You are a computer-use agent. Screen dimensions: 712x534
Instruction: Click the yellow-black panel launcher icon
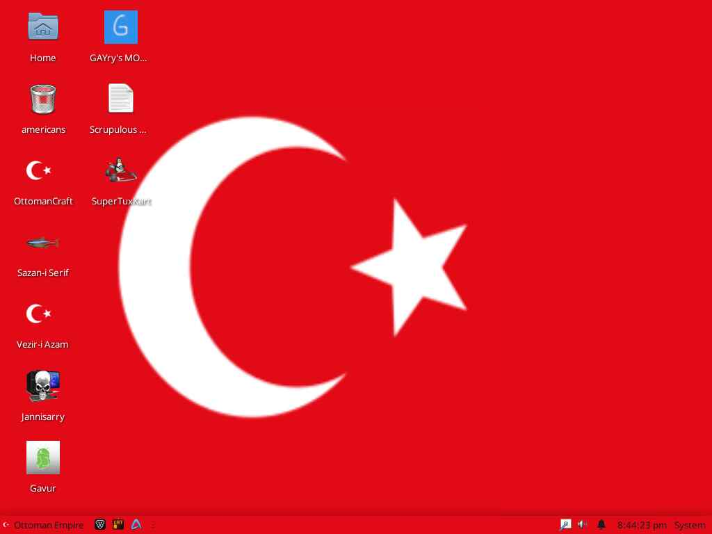(x=118, y=524)
